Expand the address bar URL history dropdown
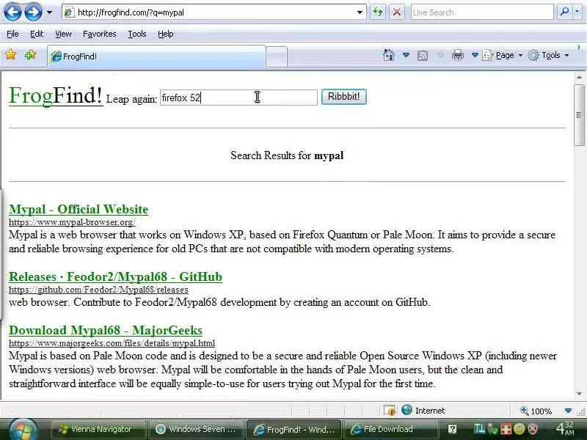The width and height of the screenshot is (587, 440). 360,12
